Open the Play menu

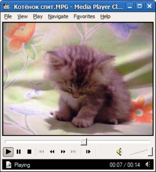pyautogui.click(x=38, y=16)
